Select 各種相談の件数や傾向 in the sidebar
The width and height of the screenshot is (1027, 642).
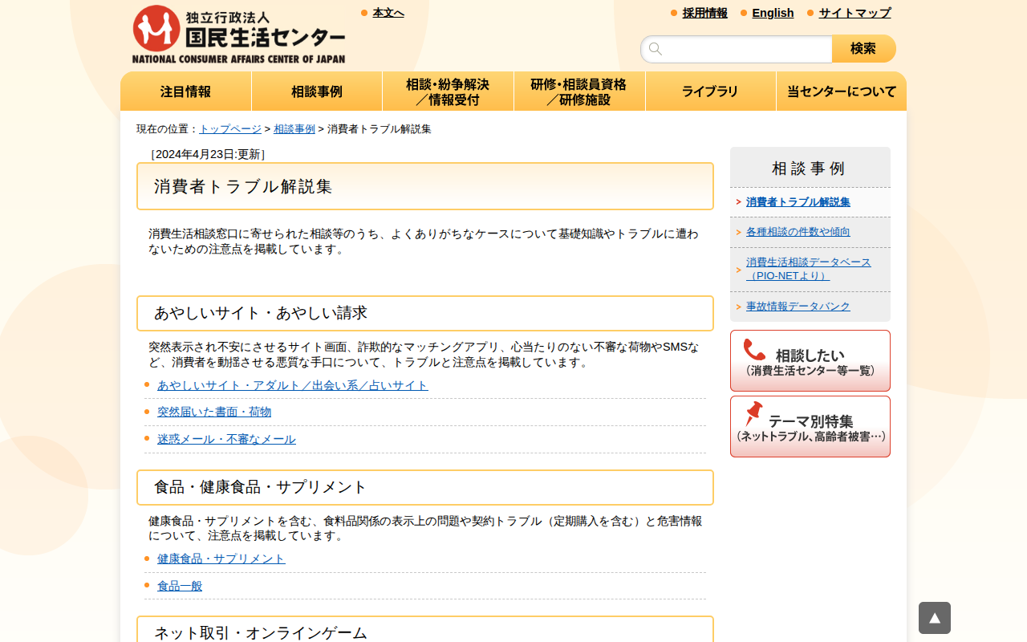pos(798,232)
